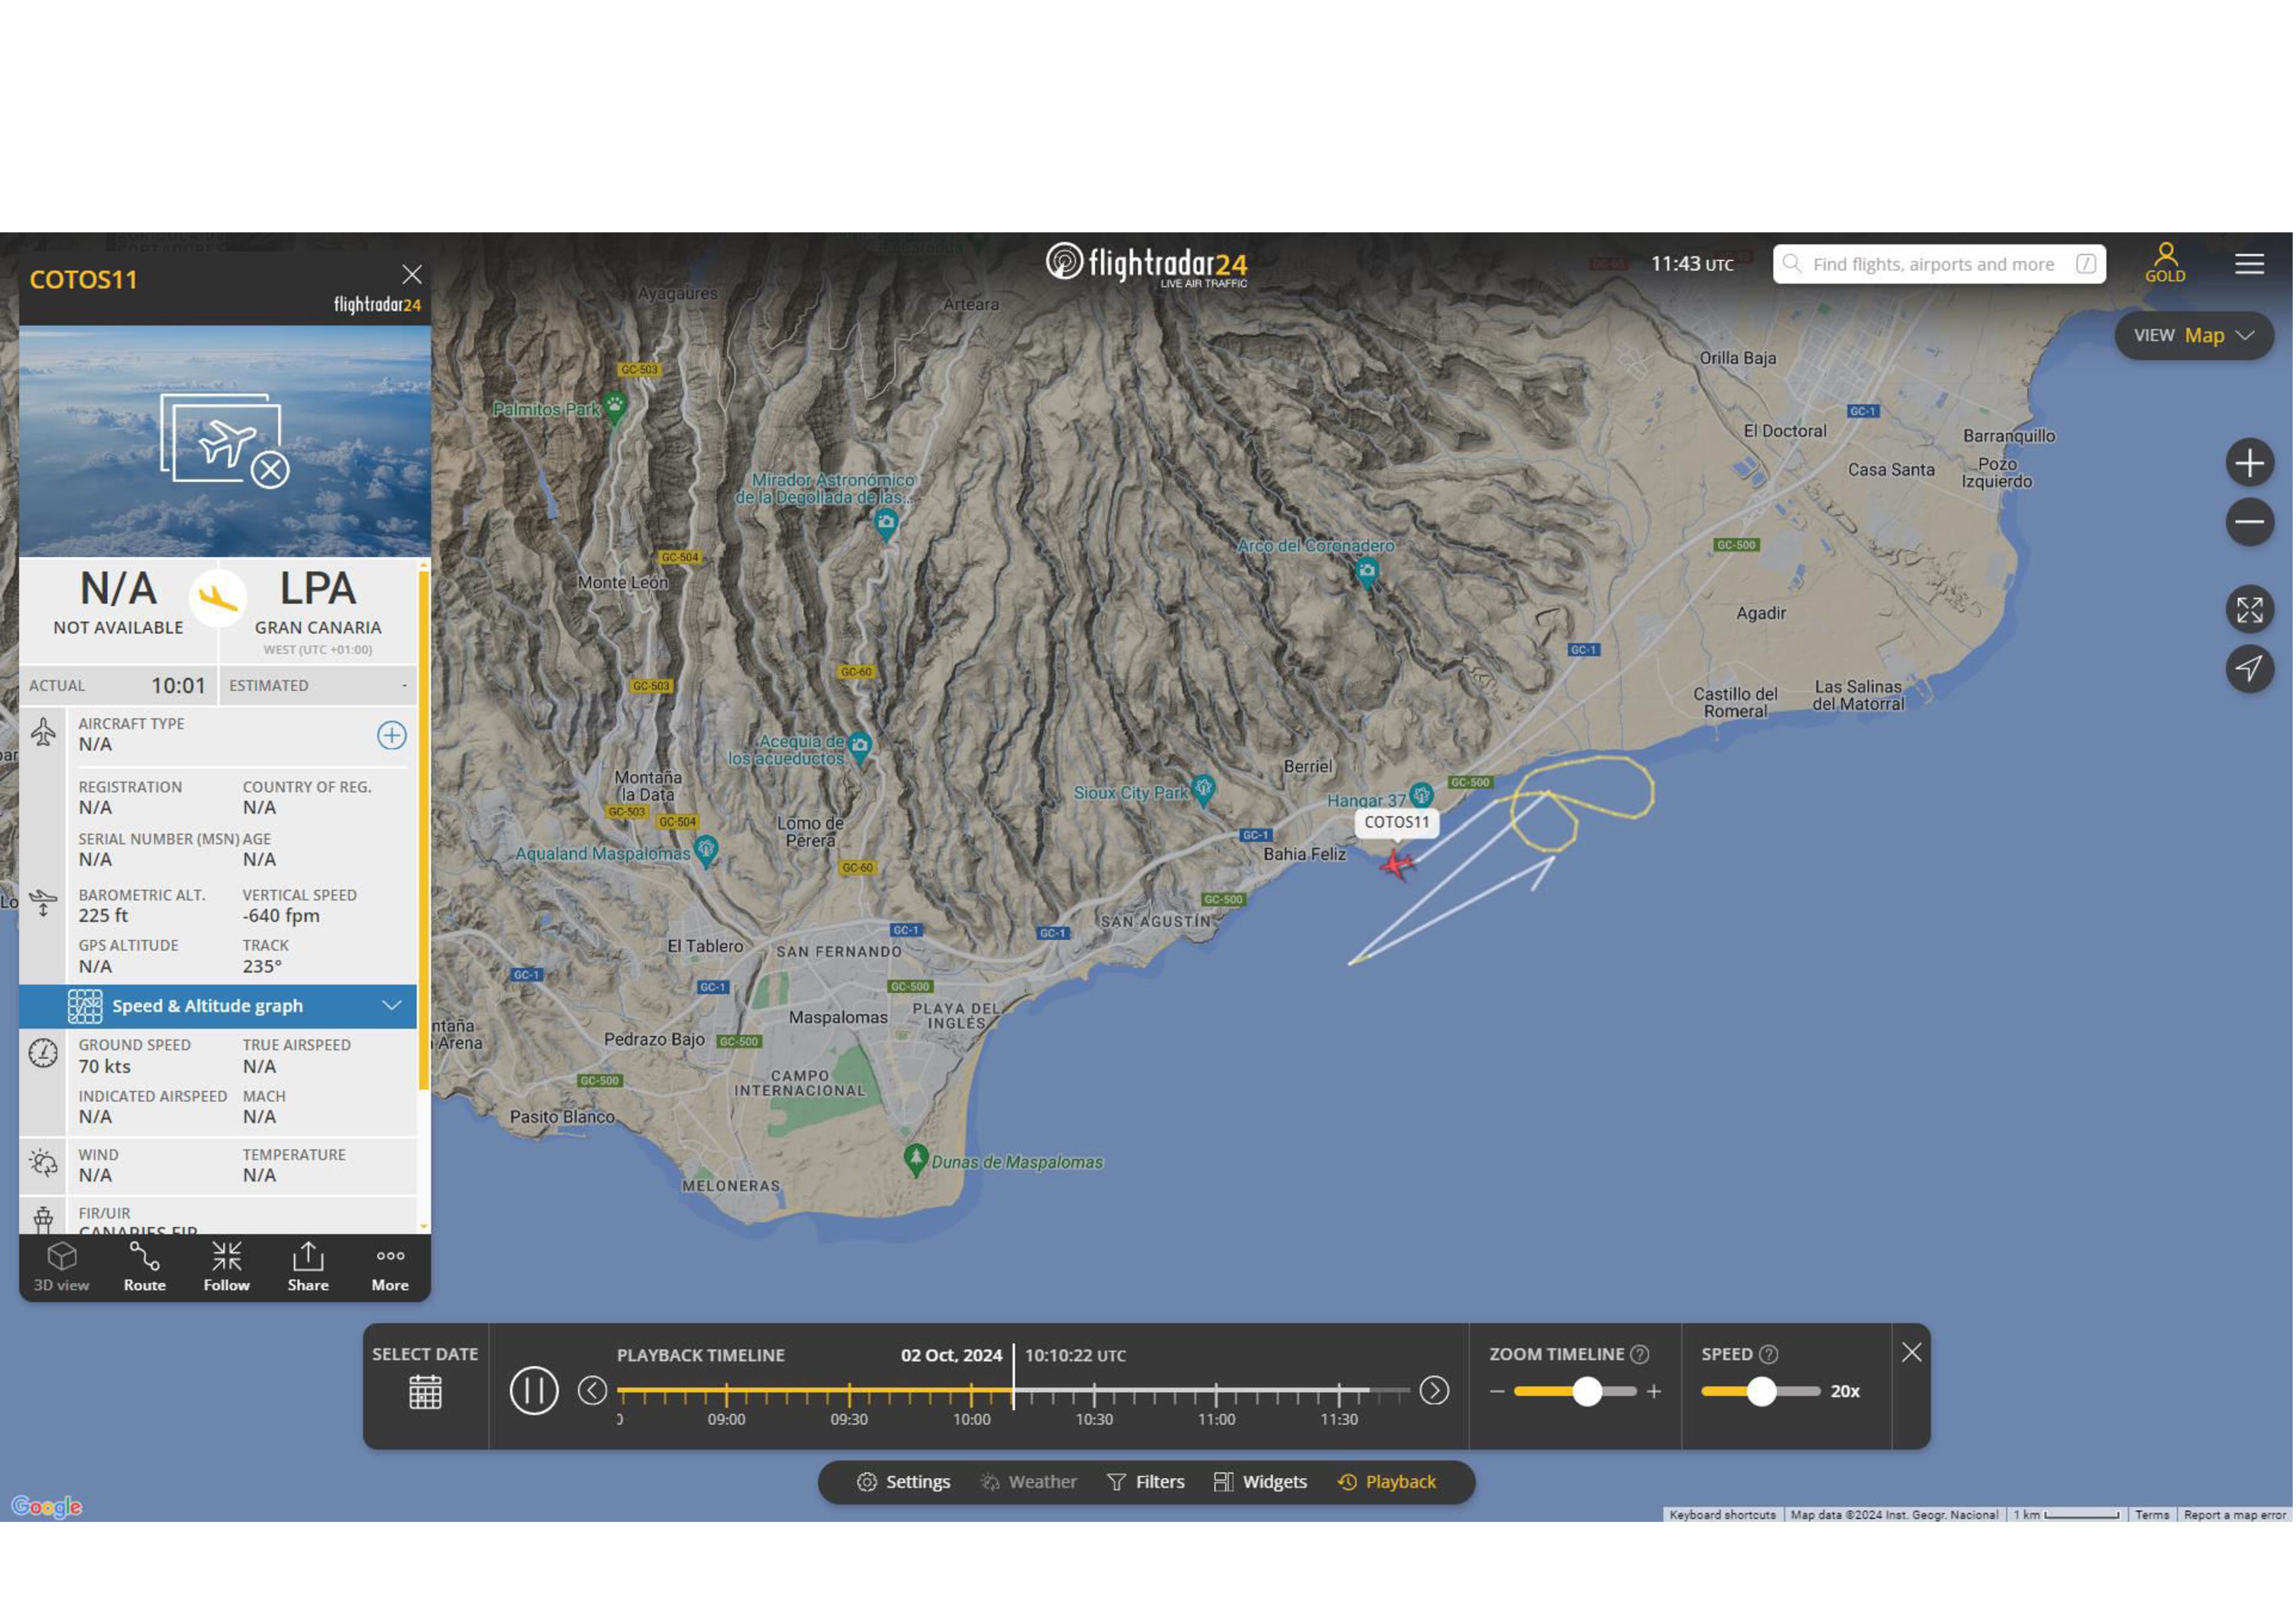Close the COTOS11 flight panel
This screenshot has width=2296, height=1624.
(x=412, y=274)
